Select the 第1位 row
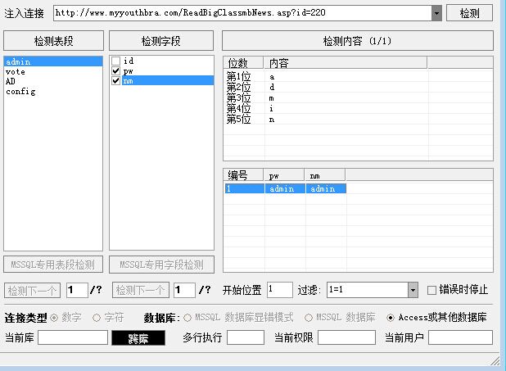This screenshot has width=506, height=371. [x=358, y=76]
